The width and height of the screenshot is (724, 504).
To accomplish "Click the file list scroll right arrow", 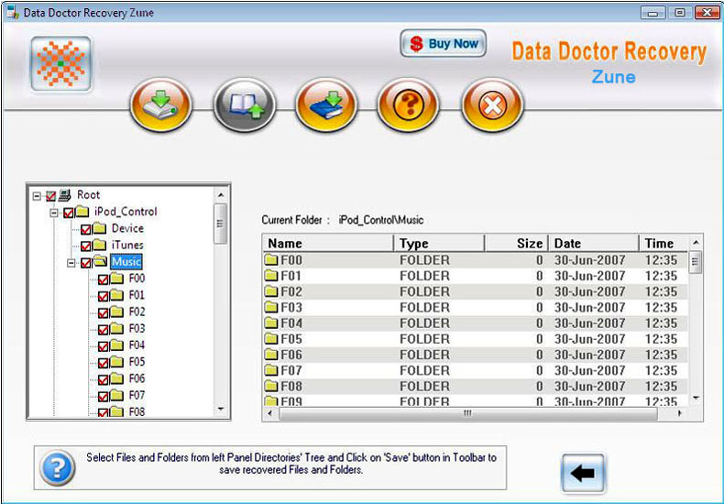I will pyautogui.click(x=680, y=413).
